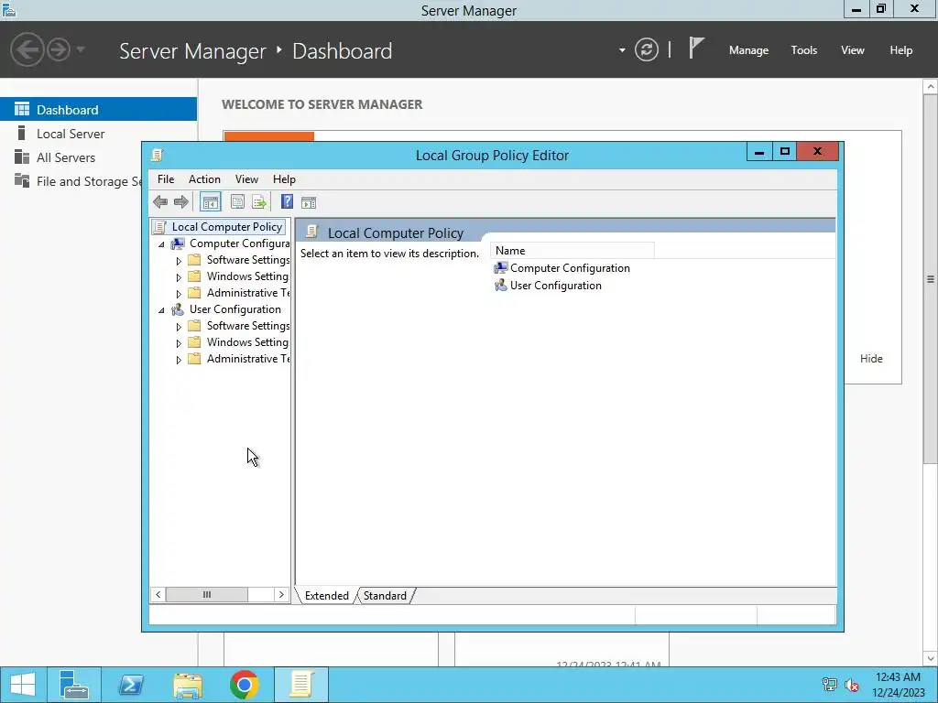
Task: Click Server Manager scroll up arrow
Action: pos(931,87)
